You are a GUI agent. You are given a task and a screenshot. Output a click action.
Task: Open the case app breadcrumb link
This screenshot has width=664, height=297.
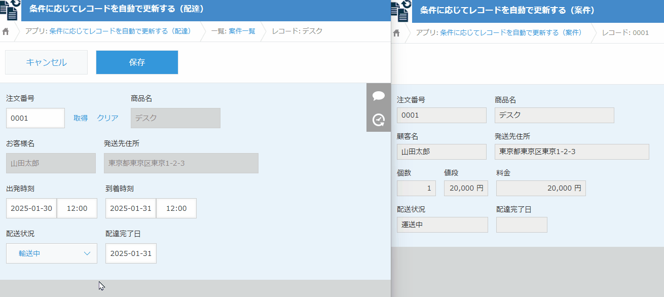click(510, 33)
